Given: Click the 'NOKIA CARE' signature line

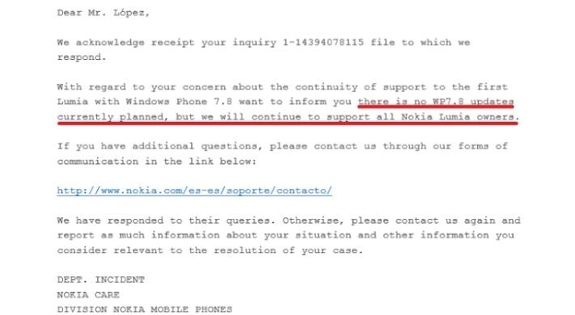Looking at the screenshot, I should 88,295.
